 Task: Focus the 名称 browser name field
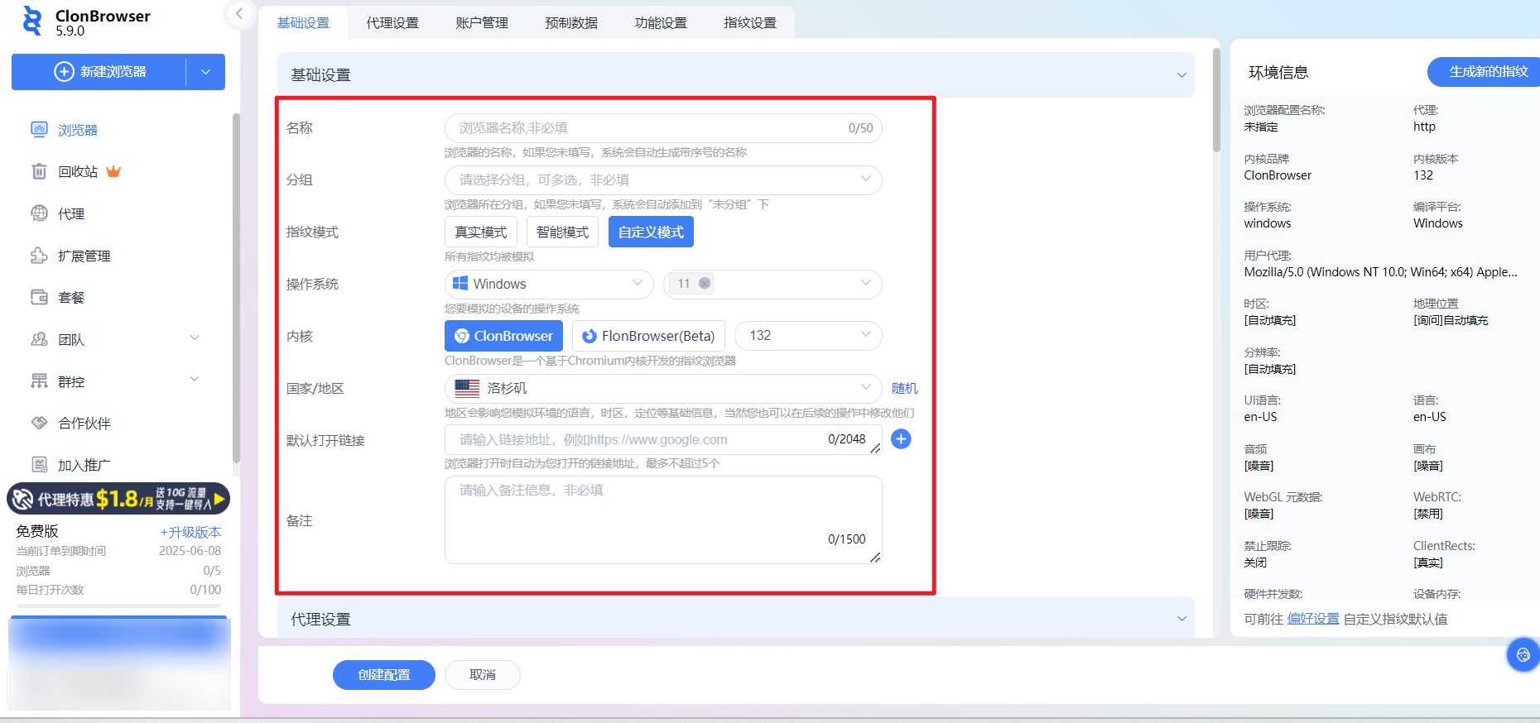click(x=663, y=128)
